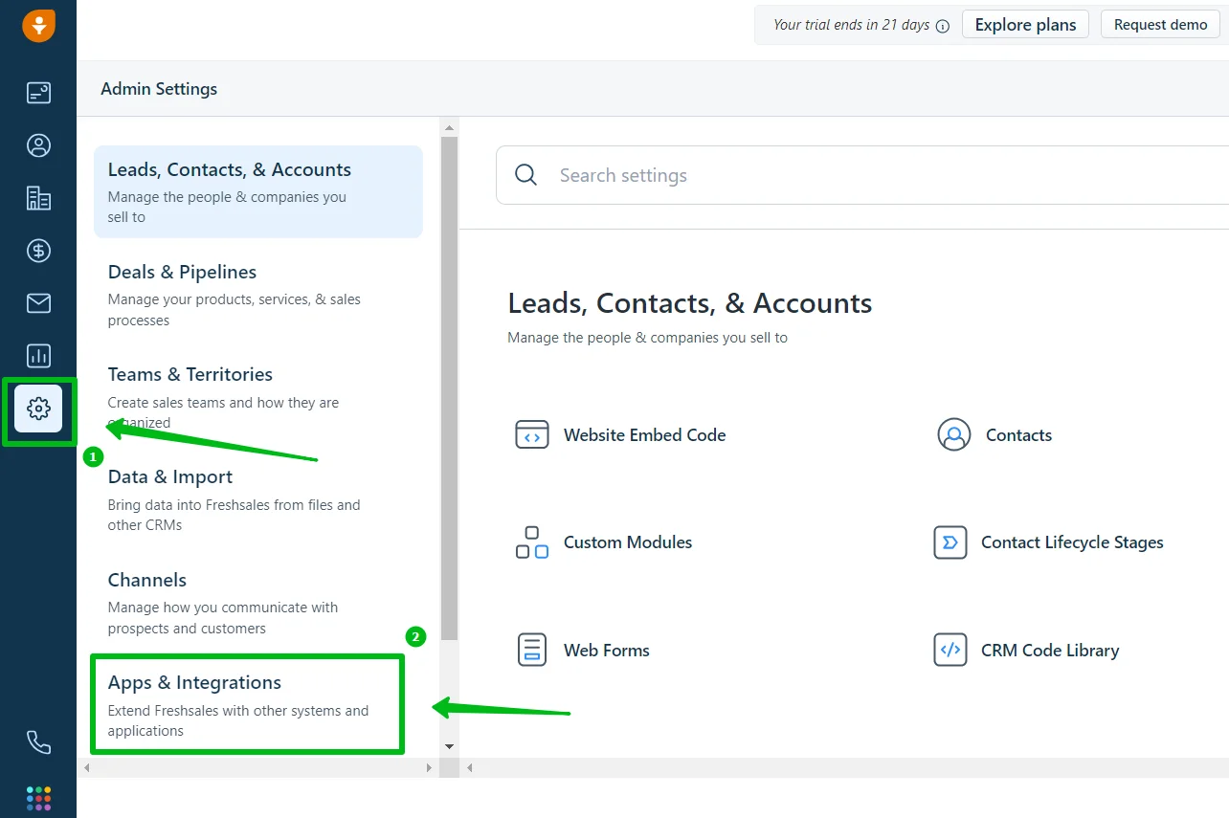Click the Explore plans button
Screen dimensions: 1229x818
coord(1025,24)
